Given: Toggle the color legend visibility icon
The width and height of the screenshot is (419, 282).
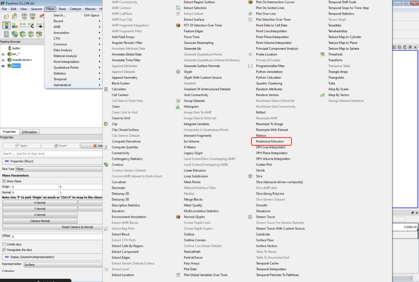Looking at the screenshot, I should 6,25.
